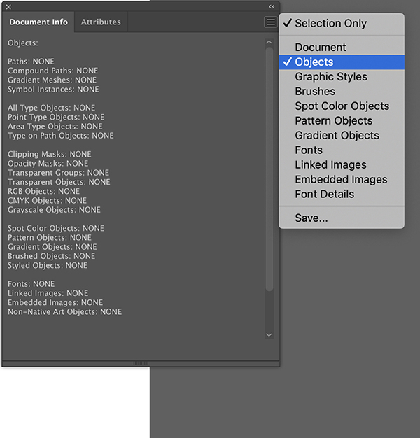Choose Pattern Objects menu item
This screenshot has width=420, height=438.
[333, 121]
